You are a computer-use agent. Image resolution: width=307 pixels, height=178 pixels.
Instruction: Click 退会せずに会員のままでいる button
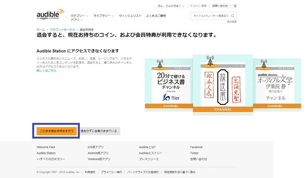100,131
